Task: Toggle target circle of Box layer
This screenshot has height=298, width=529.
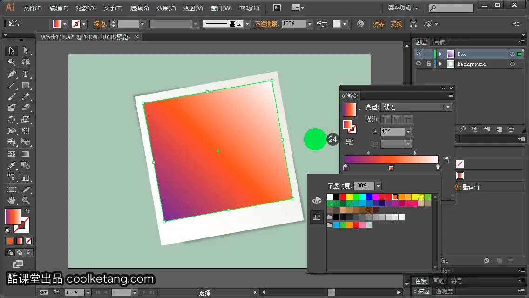Action: (x=512, y=54)
